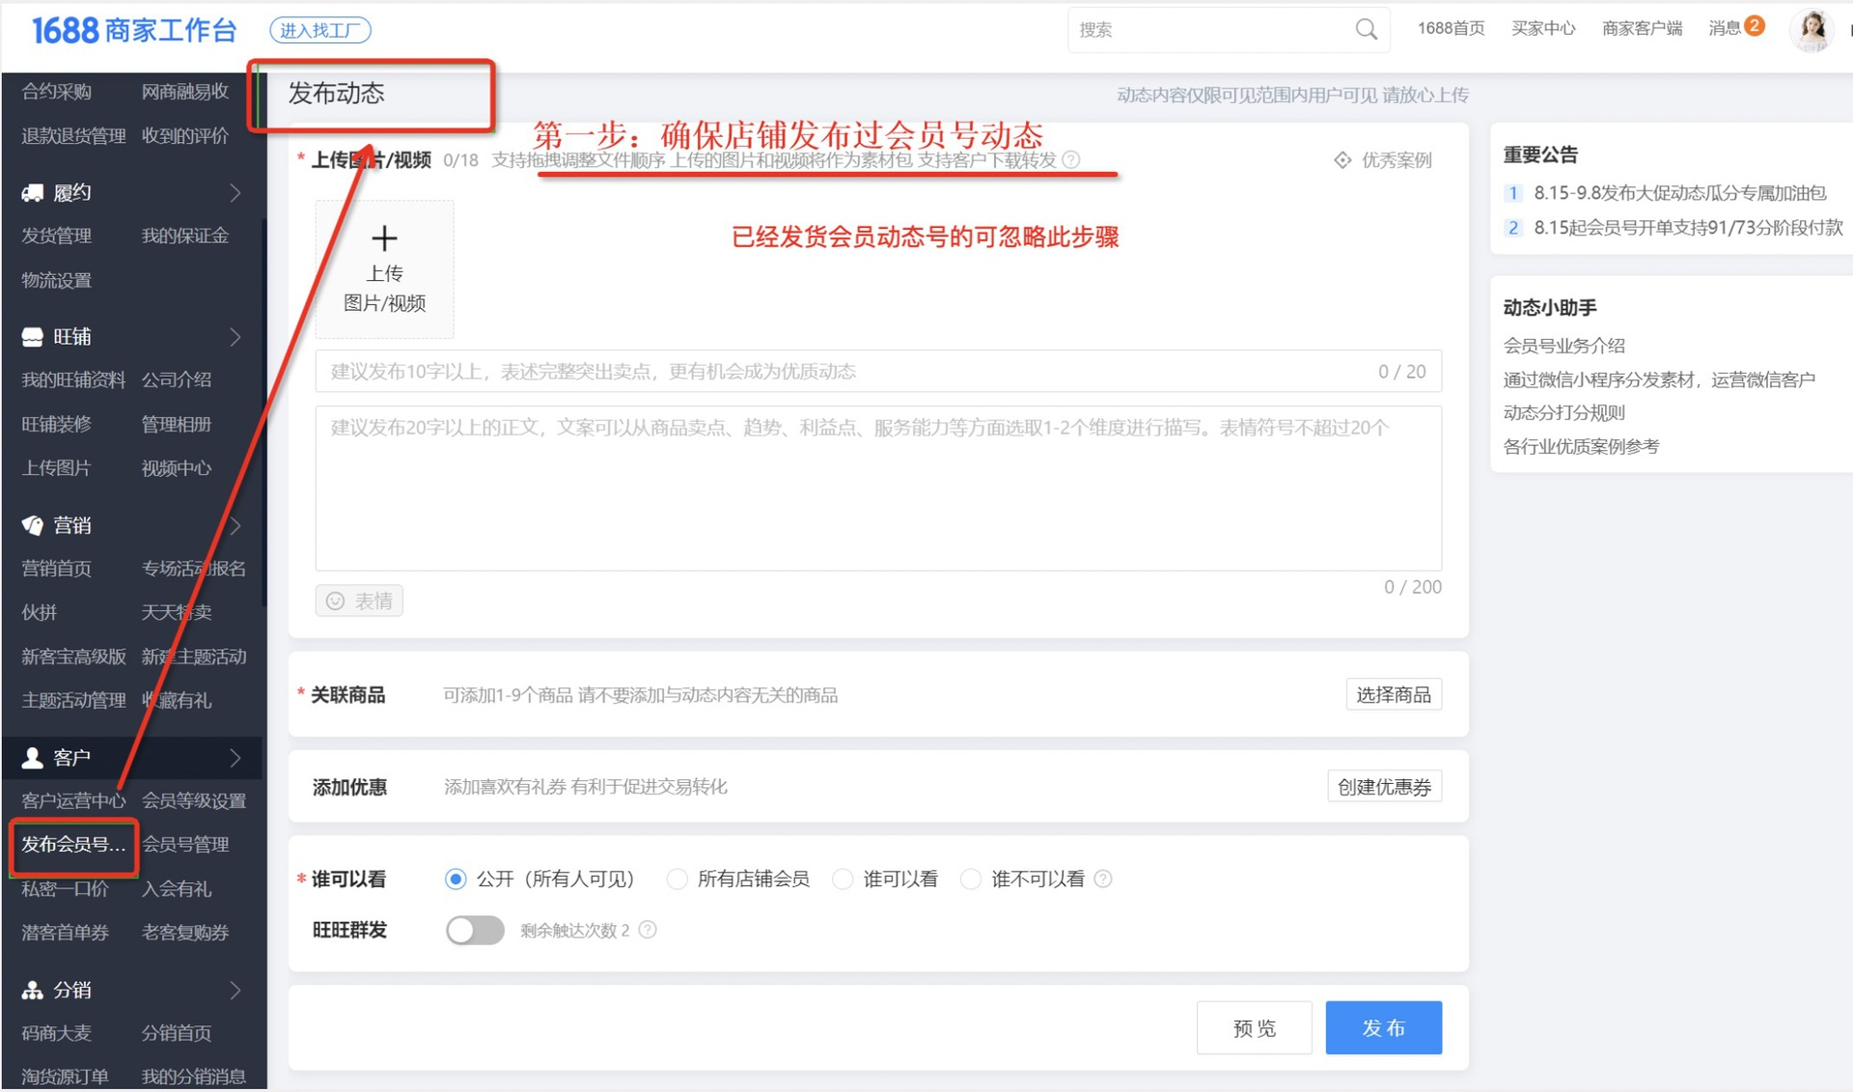Enable the 旺旺群发 toggle switch
Screen dimensions: 1853x1092
pos(474,930)
